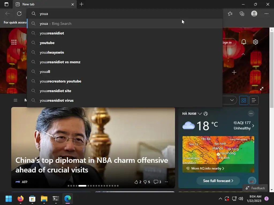
Task: Choose 'youareanidiot vs memz' suggestion
Action: pos(125,62)
